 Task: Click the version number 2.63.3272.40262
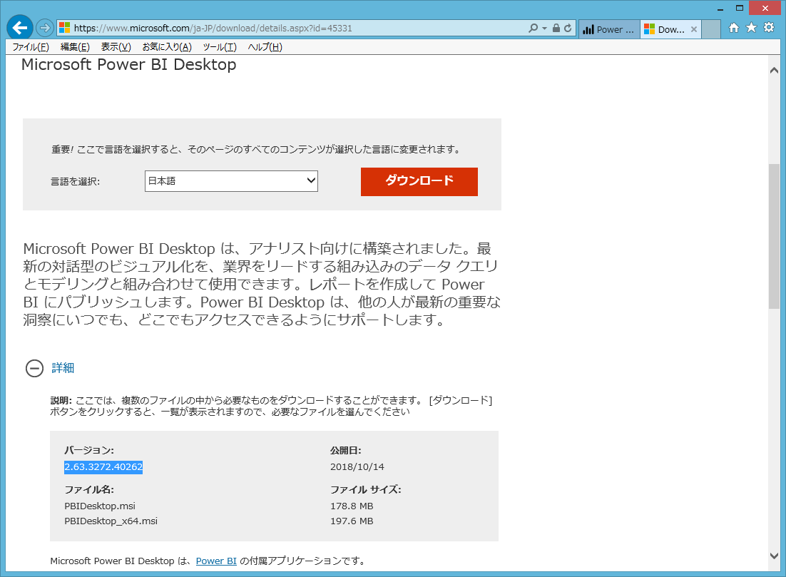click(103, 466)
